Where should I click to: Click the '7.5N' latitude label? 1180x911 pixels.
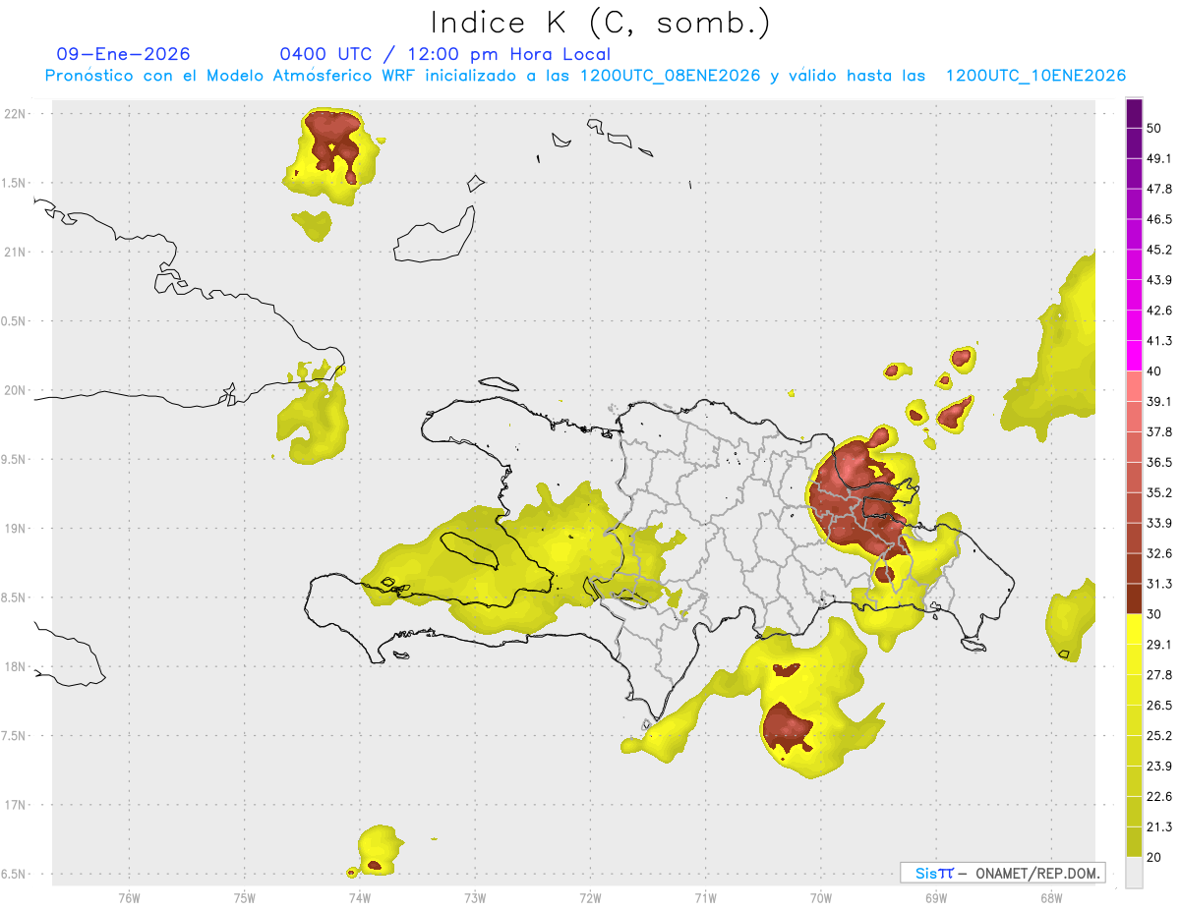15,736
